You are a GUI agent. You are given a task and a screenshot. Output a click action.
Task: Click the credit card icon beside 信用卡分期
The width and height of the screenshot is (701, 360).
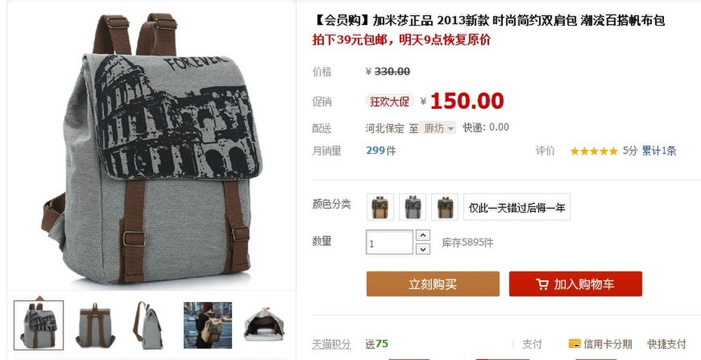(574, 344)
